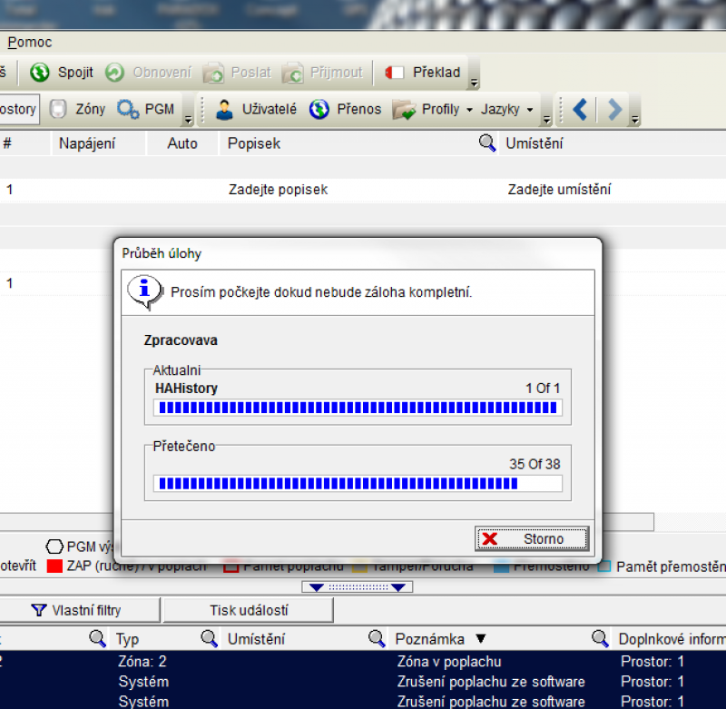Open Uživatelé via the user icon
726x709 pixels.
225,109
